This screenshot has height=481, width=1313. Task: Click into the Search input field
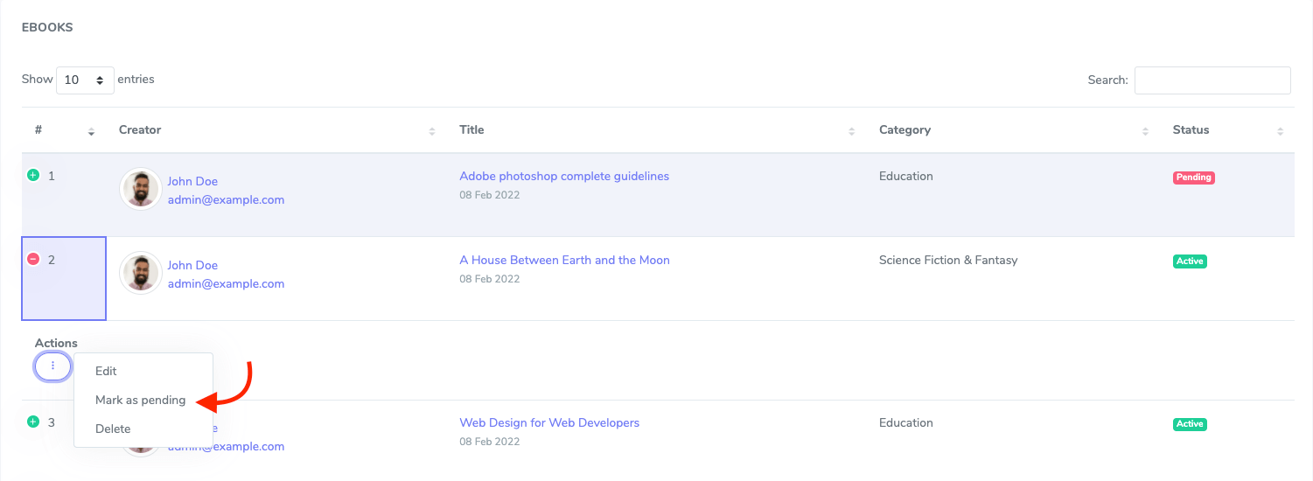[x=1212, y=80]
